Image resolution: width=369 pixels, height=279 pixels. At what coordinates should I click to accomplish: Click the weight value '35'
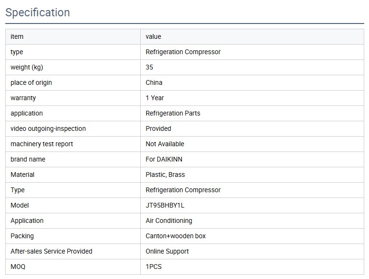150,68
